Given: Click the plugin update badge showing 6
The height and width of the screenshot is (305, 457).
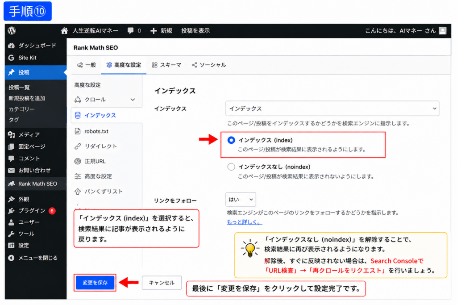Looking at the screenshot, I should click(52, 211).
